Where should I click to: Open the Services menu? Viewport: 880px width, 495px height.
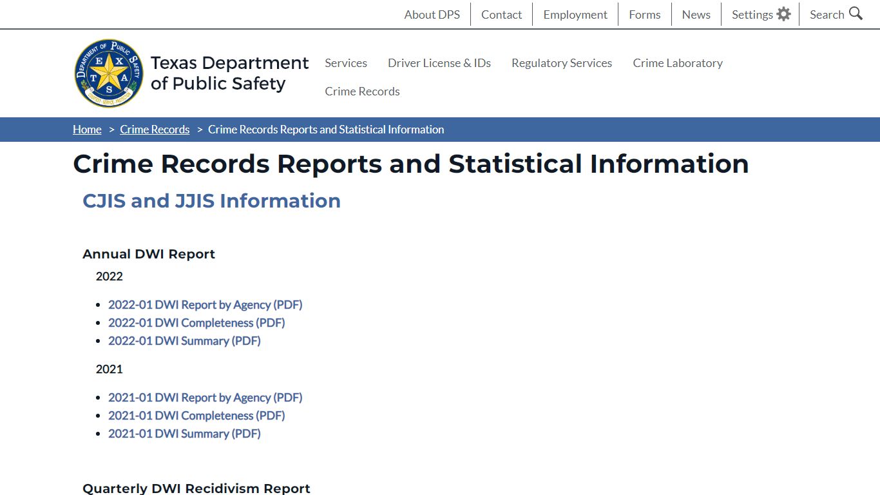pos(346,63)
